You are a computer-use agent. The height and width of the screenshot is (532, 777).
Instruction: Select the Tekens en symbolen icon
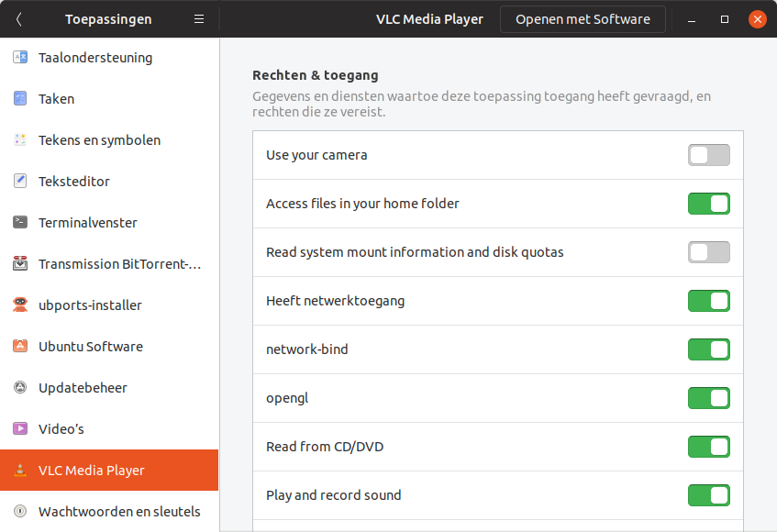(20, 140)
